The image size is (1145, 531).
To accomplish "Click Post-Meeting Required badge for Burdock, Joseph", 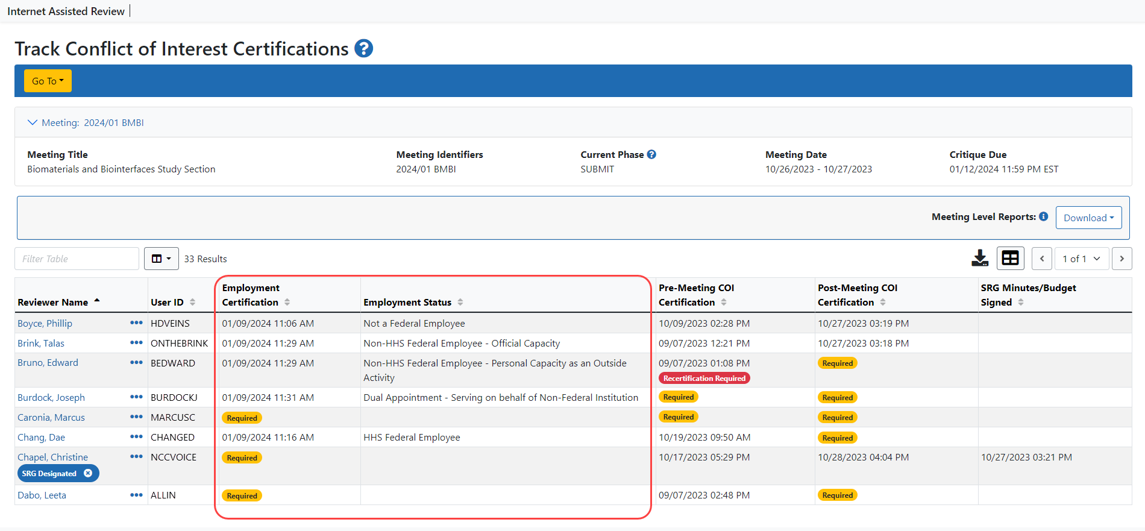I will (838, 398).
